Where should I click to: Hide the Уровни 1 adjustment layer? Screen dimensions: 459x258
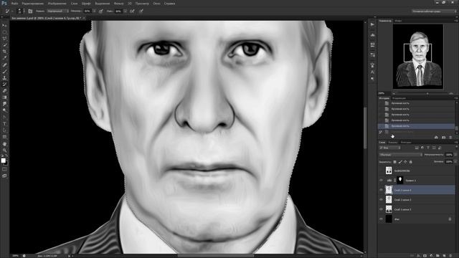pyautogui.click(x=381, y=181)
